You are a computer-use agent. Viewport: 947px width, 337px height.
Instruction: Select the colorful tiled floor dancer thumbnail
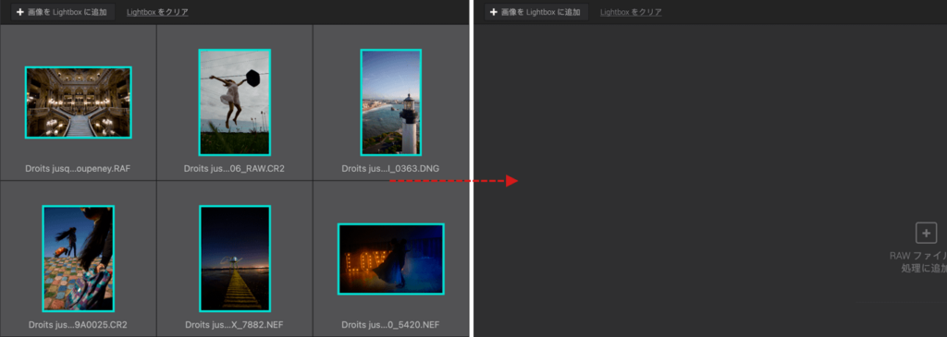[79, 259]
